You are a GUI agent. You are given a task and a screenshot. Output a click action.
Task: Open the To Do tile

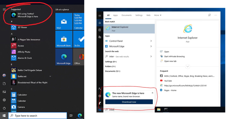click(79, 39)
